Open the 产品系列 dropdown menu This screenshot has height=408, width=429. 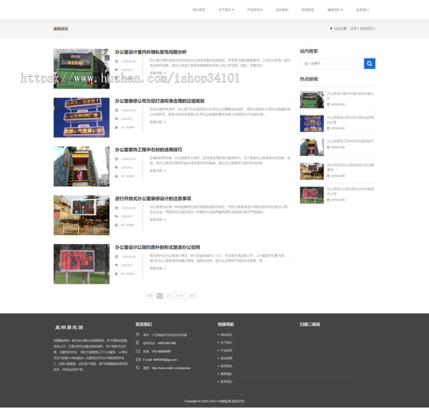click(x=254, y=9)
